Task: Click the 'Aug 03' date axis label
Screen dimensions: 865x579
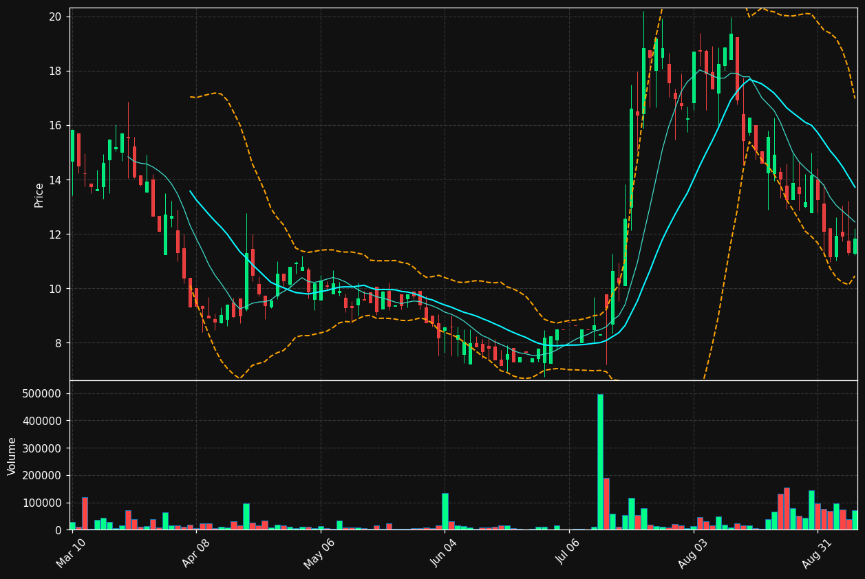Action: [693, 554]
